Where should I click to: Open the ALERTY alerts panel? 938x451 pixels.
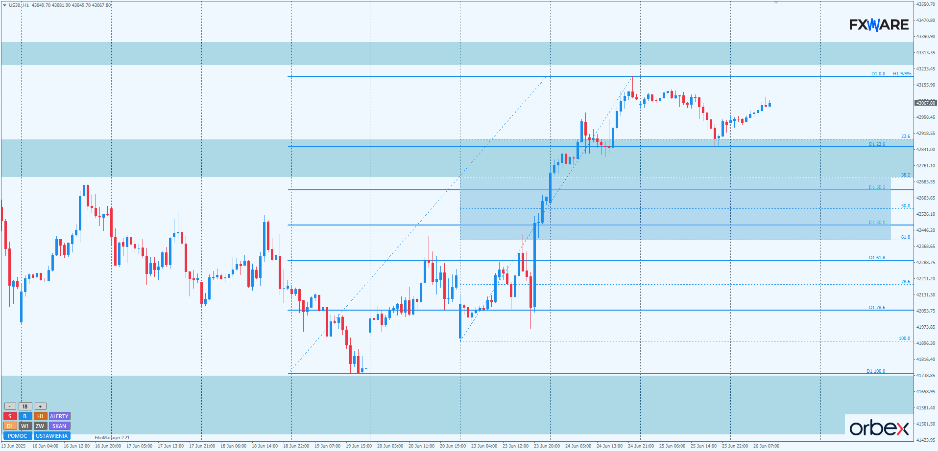tap(59, 416)
